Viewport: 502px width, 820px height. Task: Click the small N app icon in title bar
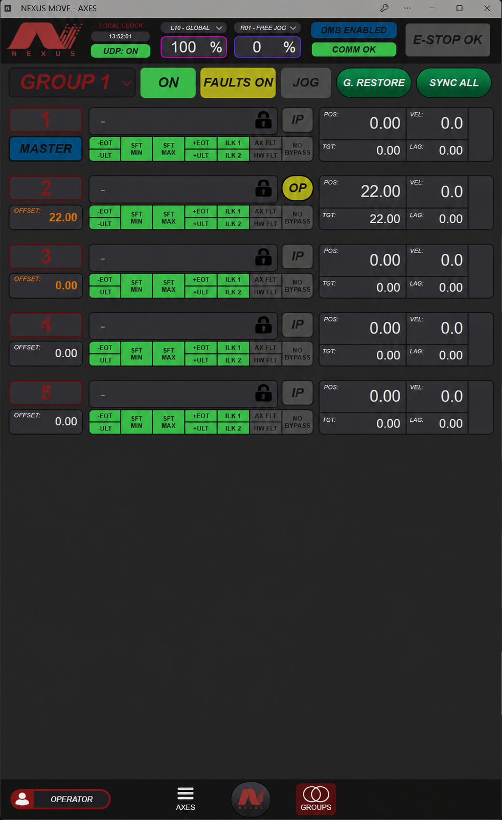coord(8,8)
